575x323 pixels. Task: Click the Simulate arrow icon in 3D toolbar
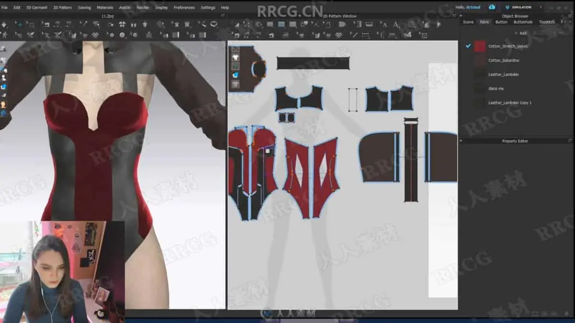click(4, 24)
